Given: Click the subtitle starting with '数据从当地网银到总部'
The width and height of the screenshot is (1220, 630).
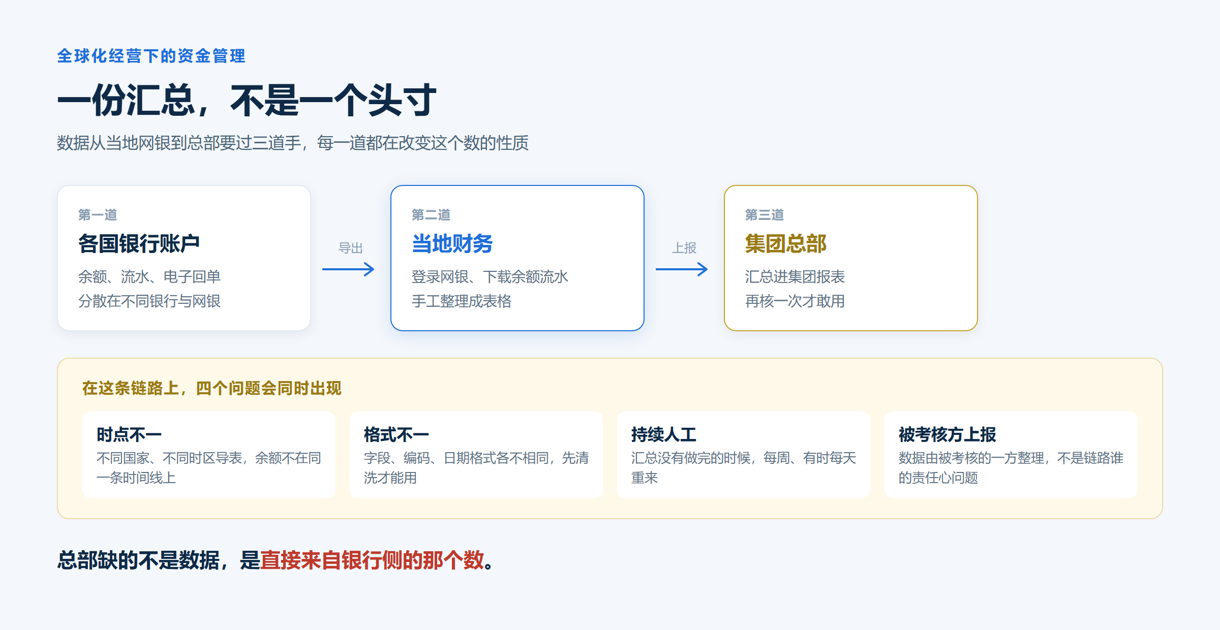Looking at the screenshot, I should pos(293,143).
